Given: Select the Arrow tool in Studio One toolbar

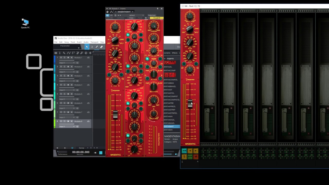Looking at the screenshot, I should pyautogui.click(x=87, y=47).
